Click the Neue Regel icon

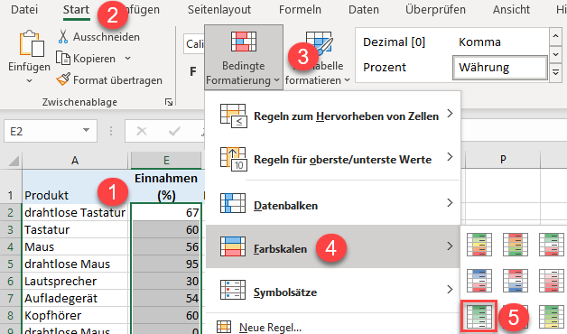(224, 327)
